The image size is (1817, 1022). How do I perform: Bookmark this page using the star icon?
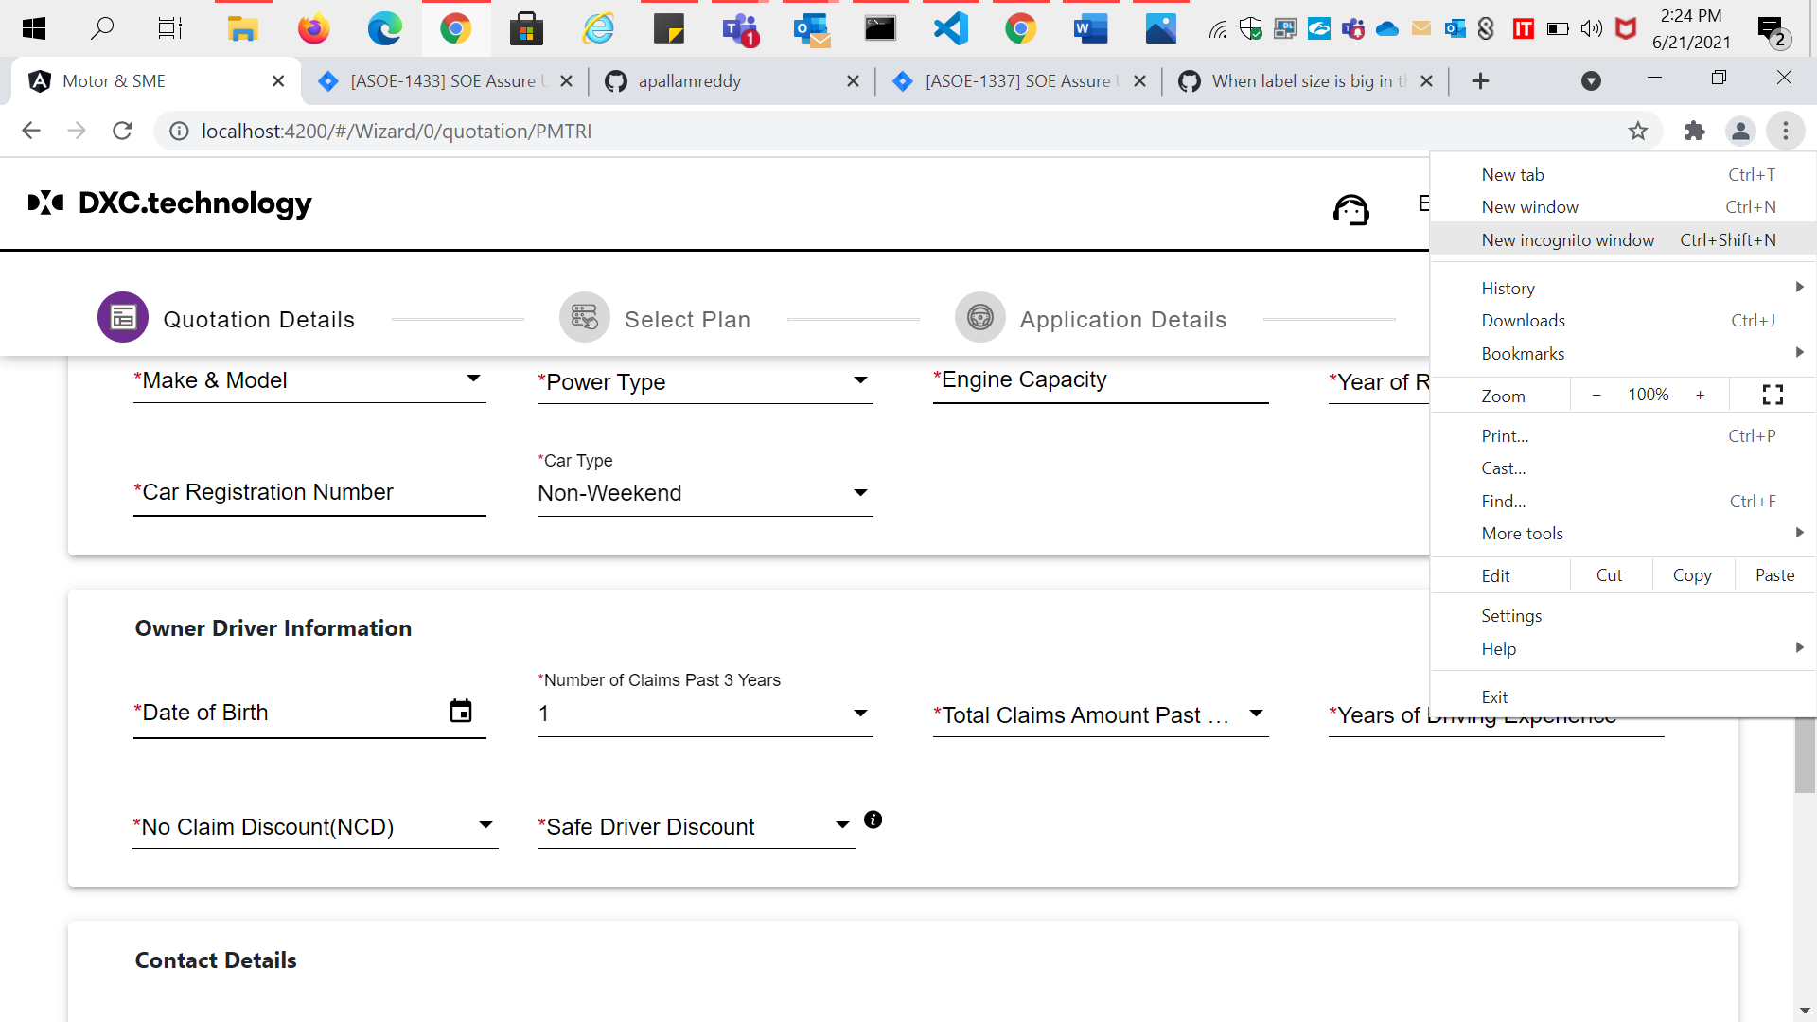pos(1638,131)
